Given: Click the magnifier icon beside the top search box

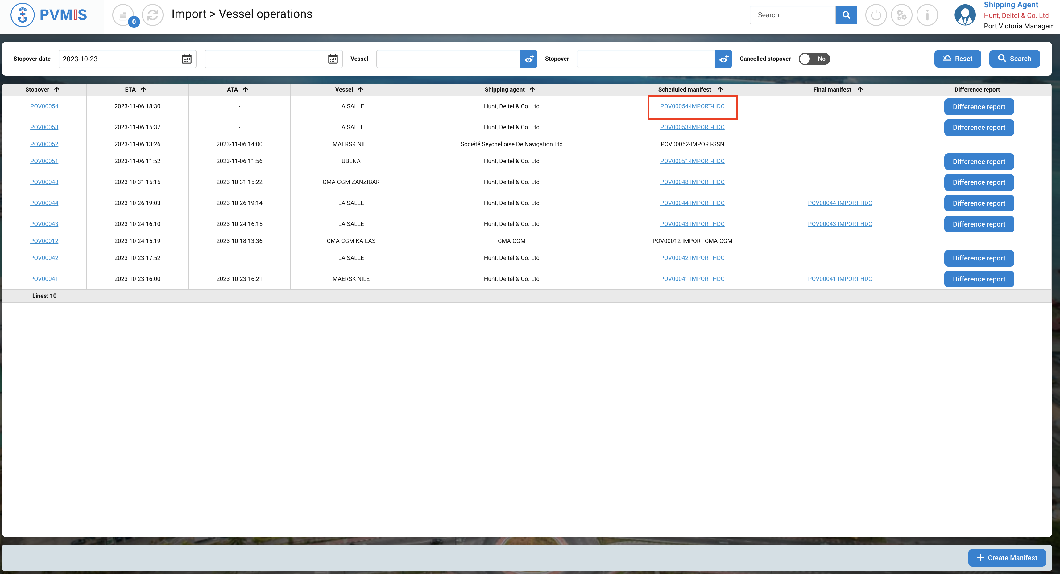Looking at the screenshot, I should 846,15.
